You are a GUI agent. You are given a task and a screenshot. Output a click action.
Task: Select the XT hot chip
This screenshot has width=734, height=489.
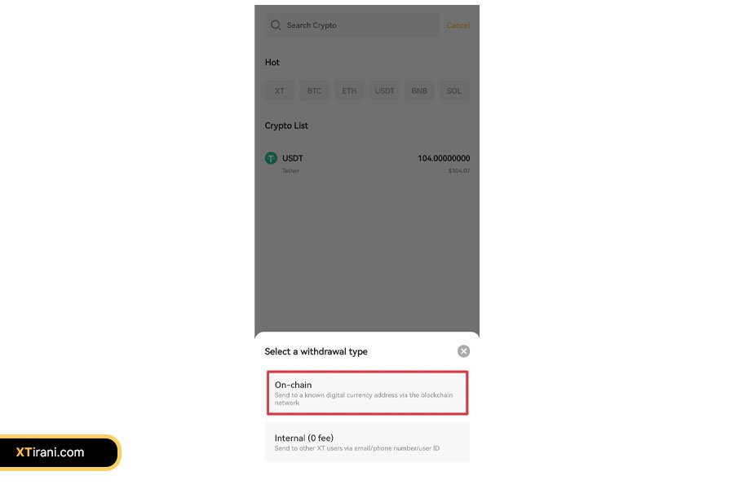coord(280,90)
